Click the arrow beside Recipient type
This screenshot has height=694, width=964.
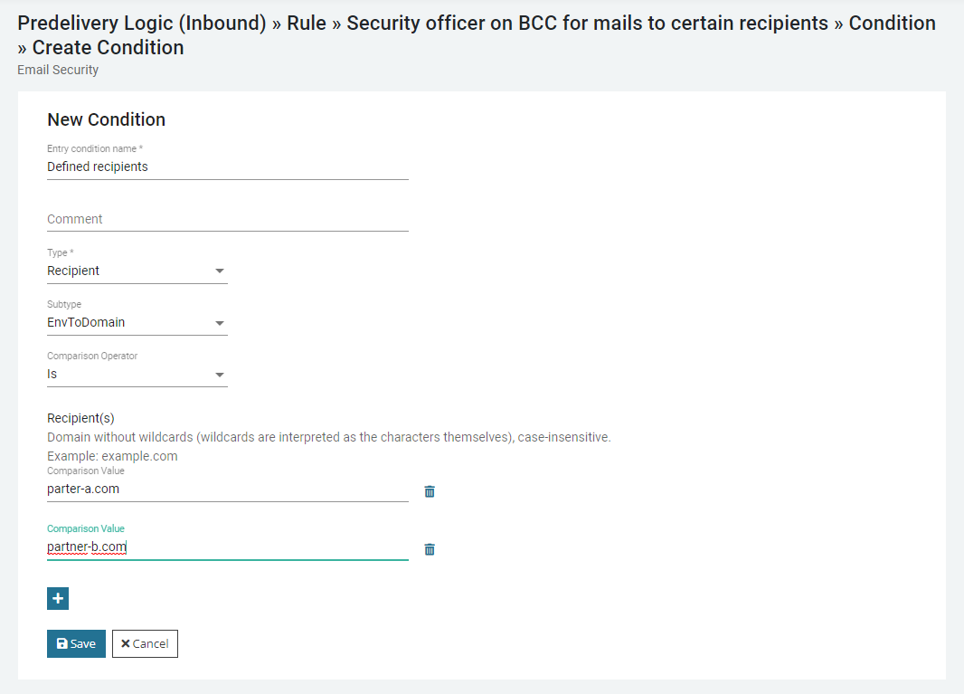click(x=219, y=271)
